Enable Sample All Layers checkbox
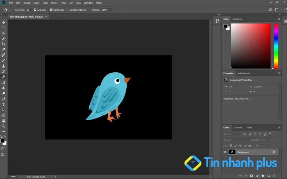The height and width of the screenshot is (179, 287). point(68,10)
